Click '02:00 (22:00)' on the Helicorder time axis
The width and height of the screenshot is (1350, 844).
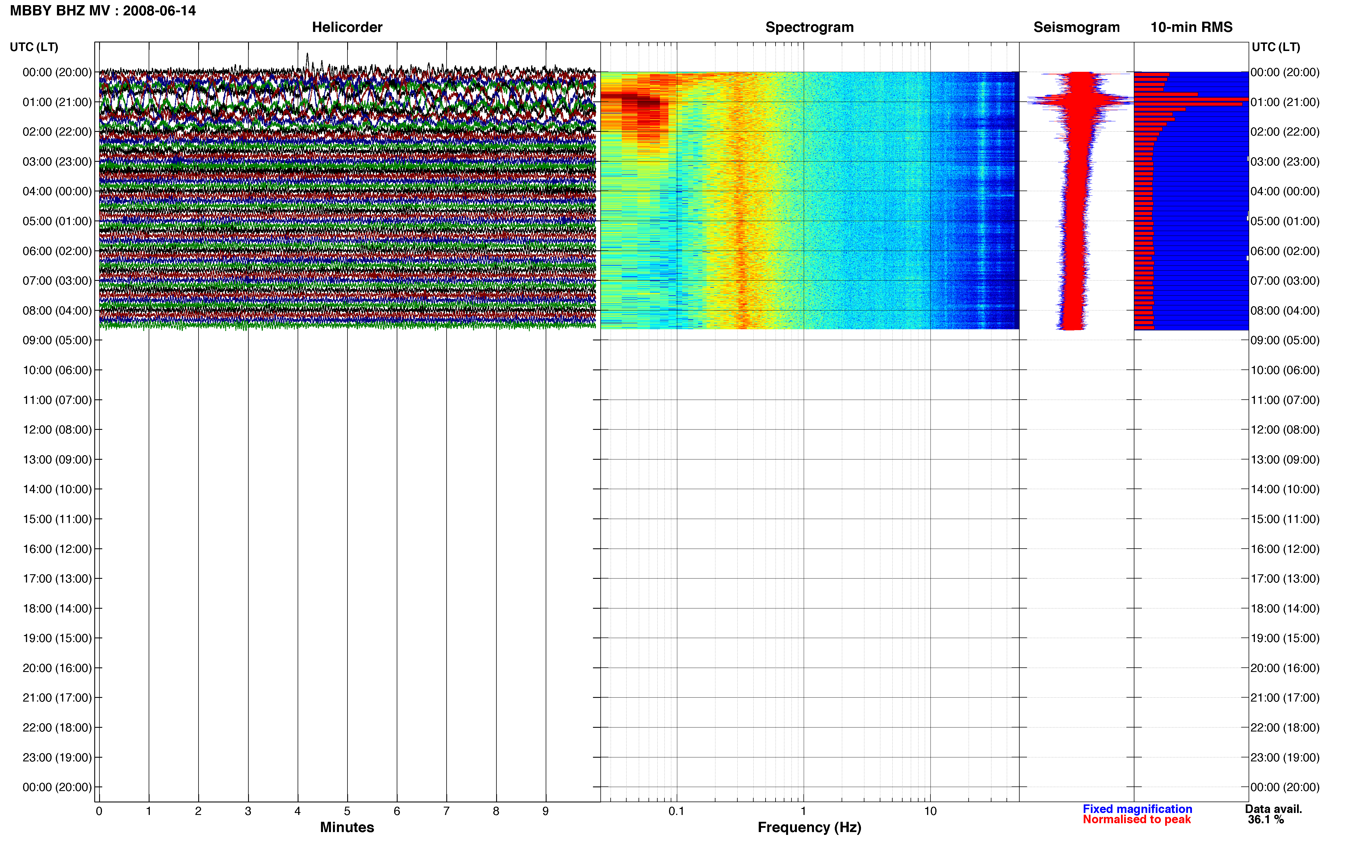tap(57, 132)
